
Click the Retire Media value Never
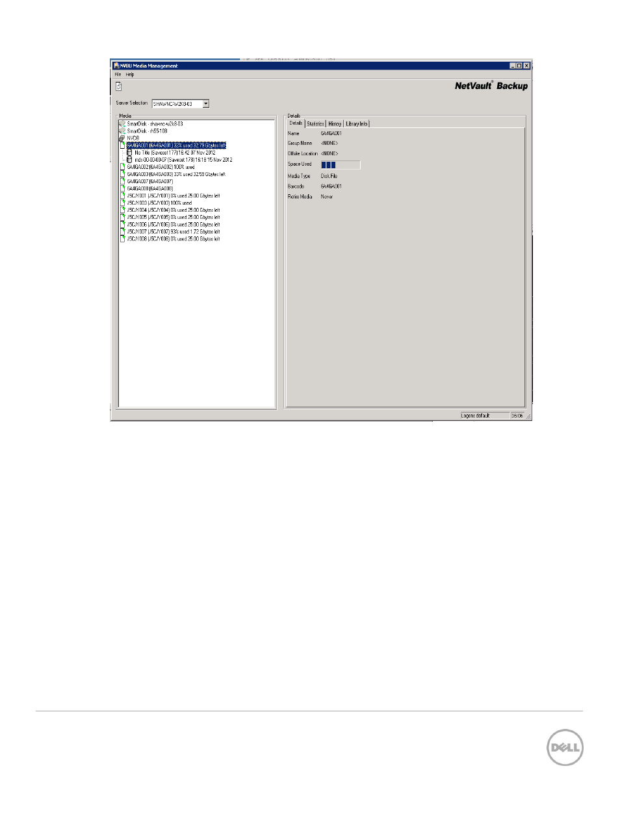(327, 197)
